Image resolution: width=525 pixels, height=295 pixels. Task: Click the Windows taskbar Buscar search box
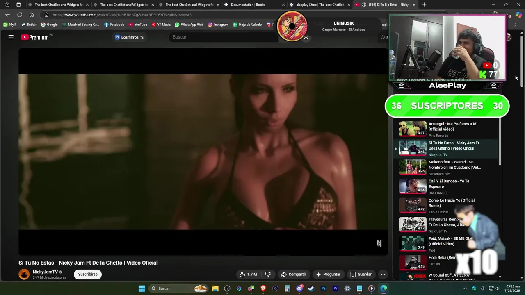pyautogui.click(x=178, y=288)
